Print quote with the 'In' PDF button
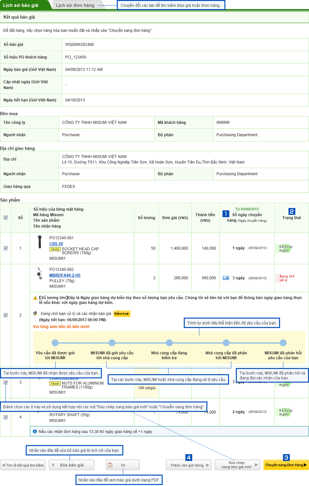Viewport: 309px width, 486px height. coord(123,465)
